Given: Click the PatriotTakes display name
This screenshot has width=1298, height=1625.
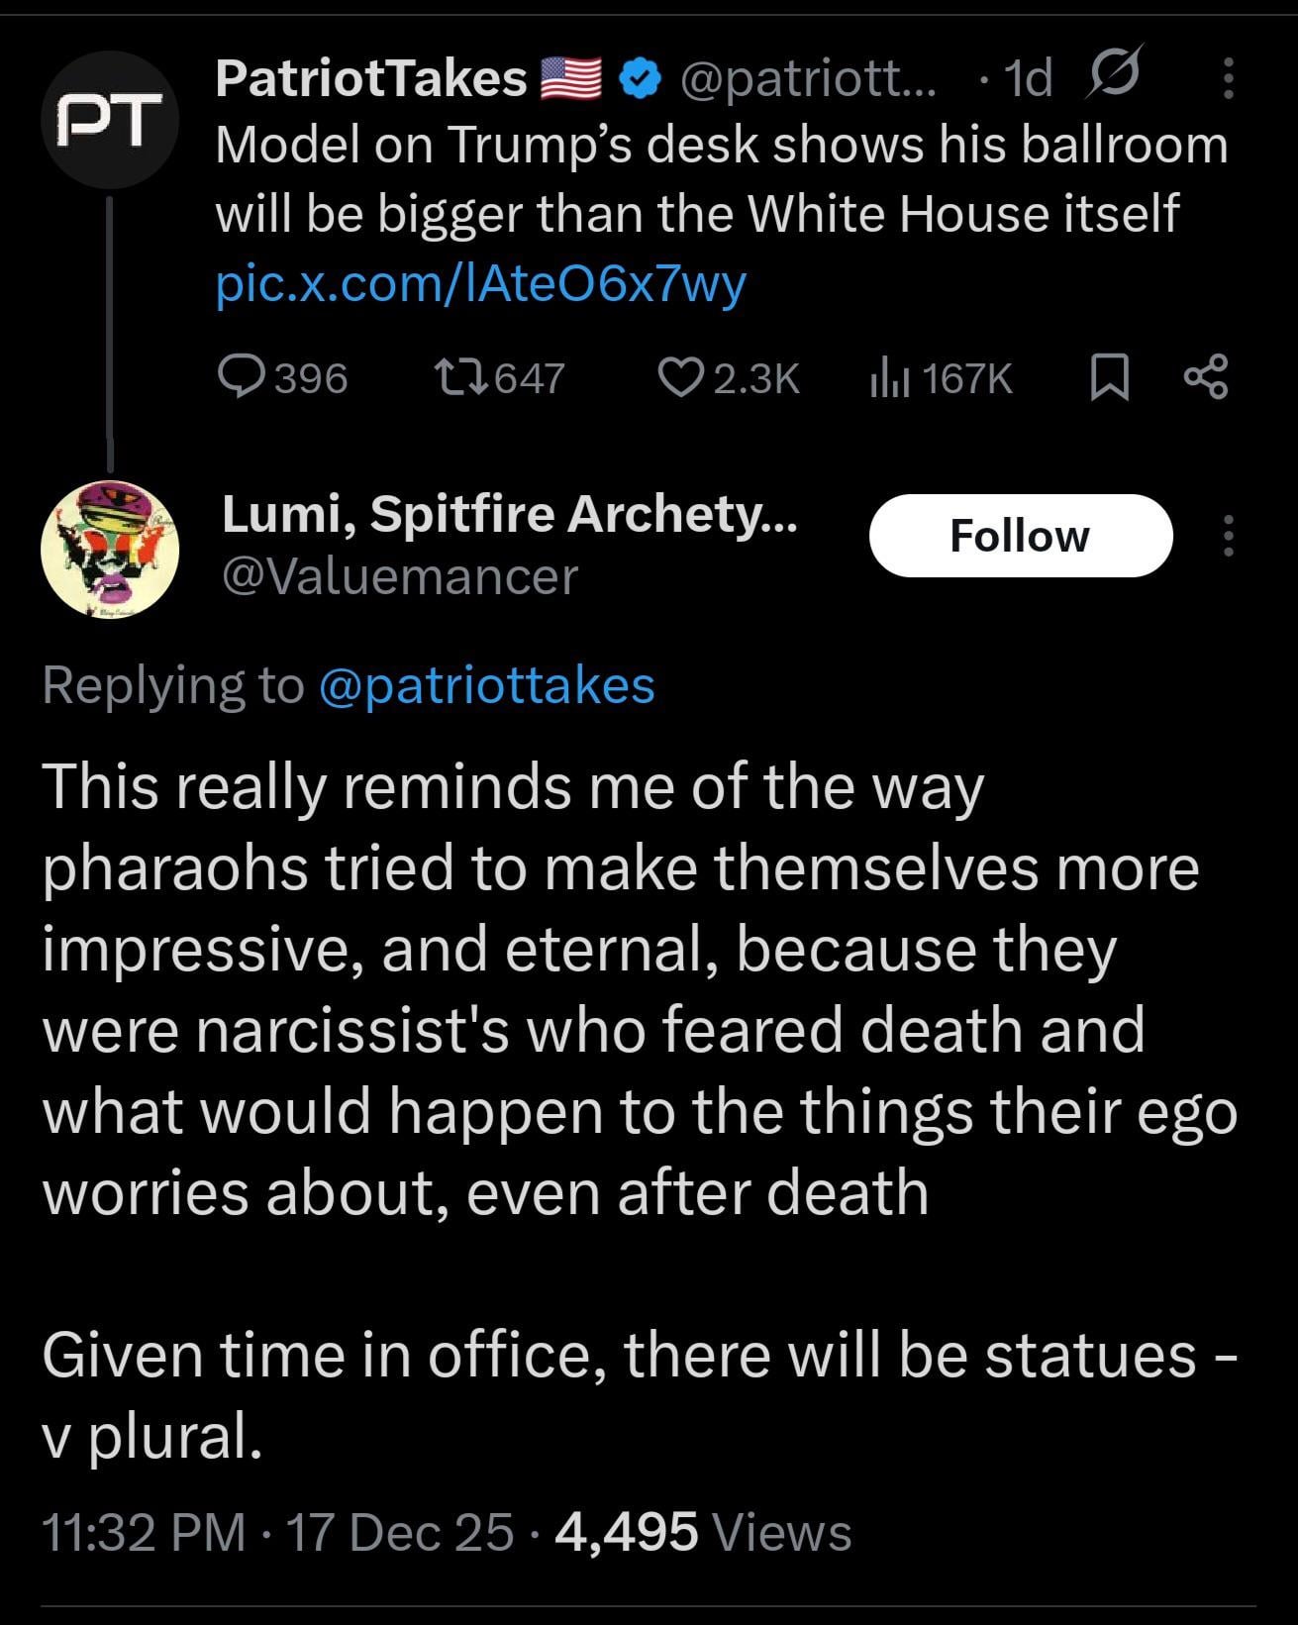Looking at the screenshot, I should [371, 78].
